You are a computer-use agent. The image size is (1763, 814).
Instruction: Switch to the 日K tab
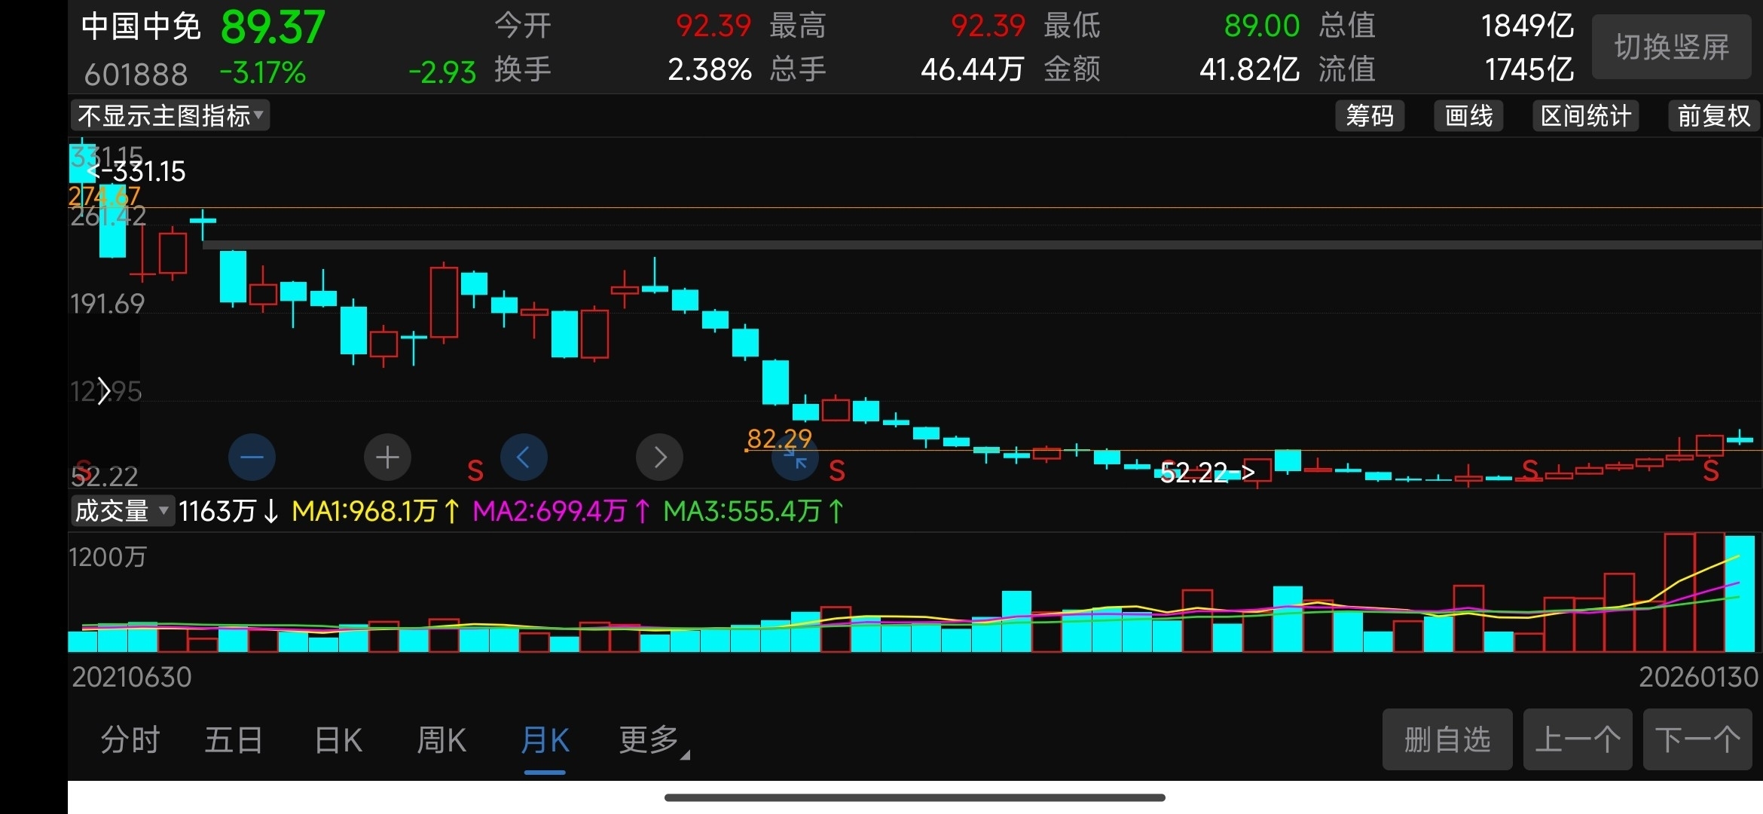[338, 740]
